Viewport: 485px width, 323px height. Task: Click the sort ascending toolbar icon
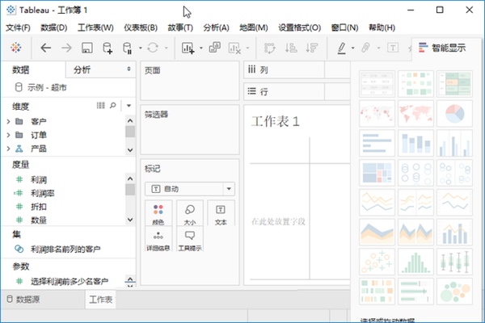290,48
